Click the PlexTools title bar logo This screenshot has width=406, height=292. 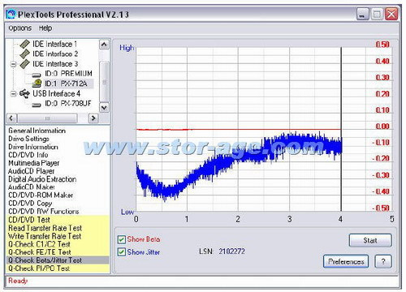[11, 14]
